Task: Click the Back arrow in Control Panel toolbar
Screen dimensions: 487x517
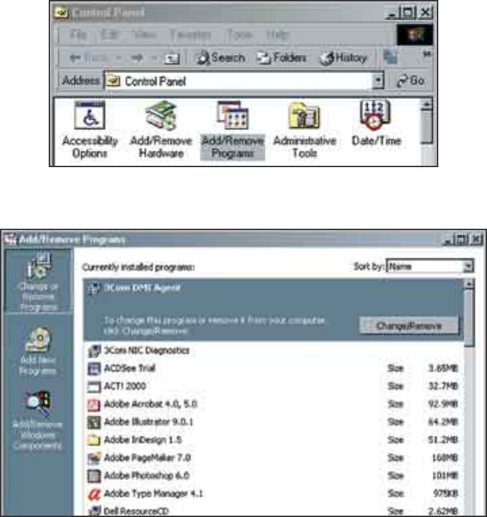Action: pyautogui.click(x=76, y=58)
